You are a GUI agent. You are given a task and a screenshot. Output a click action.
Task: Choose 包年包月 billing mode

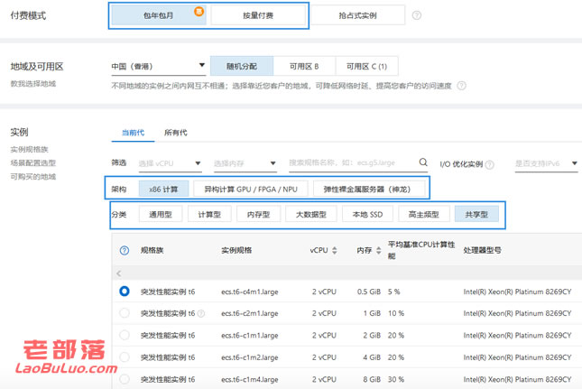[159, 15]
